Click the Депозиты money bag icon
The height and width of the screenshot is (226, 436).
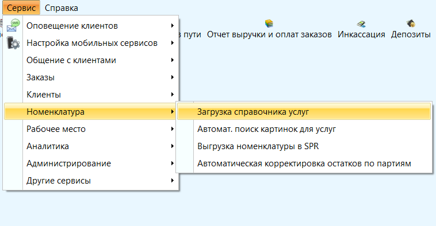(x=411, y=24)
